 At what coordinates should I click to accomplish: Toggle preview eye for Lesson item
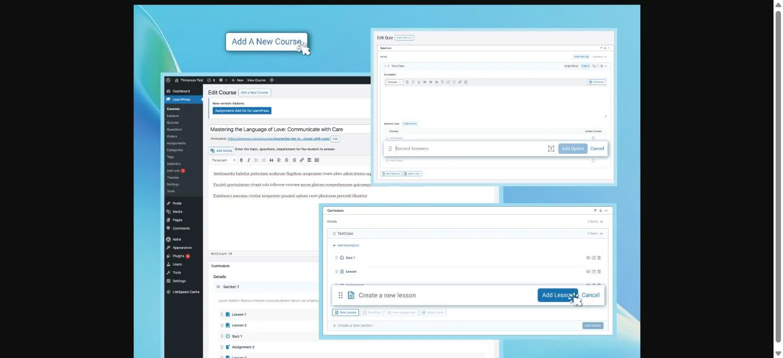588,272
